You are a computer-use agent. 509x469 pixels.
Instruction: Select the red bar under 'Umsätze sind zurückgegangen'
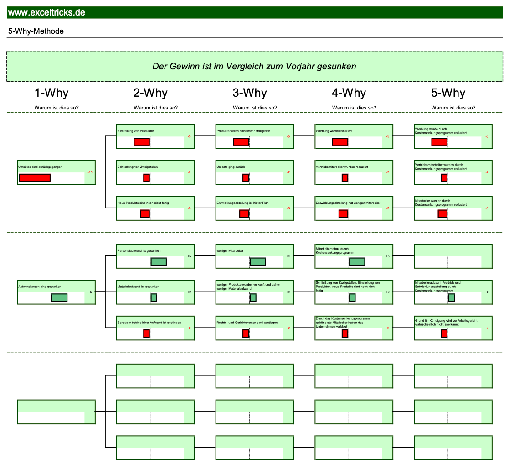click(35, 178)
